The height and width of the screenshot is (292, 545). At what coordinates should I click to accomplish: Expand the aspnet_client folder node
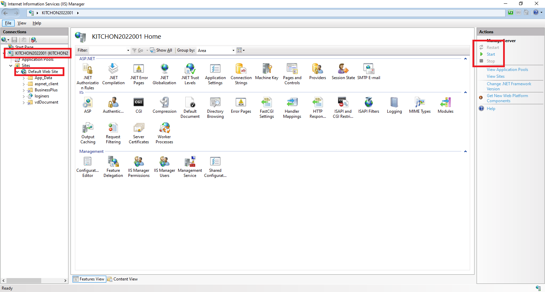tap(24, 84)
